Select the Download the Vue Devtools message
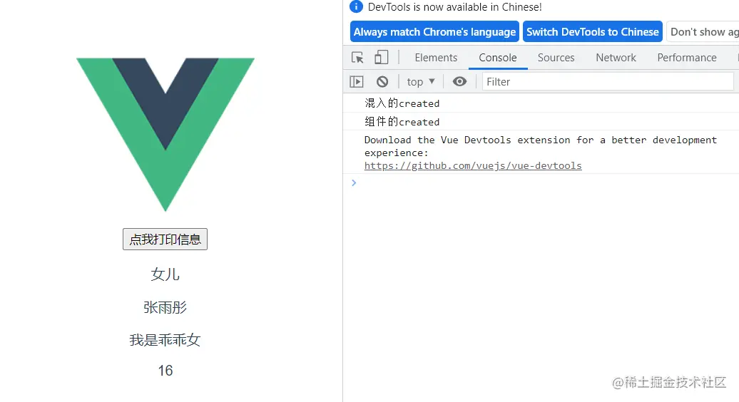The image size is (739, 402). pyautogui.click(x=541, y=153)
